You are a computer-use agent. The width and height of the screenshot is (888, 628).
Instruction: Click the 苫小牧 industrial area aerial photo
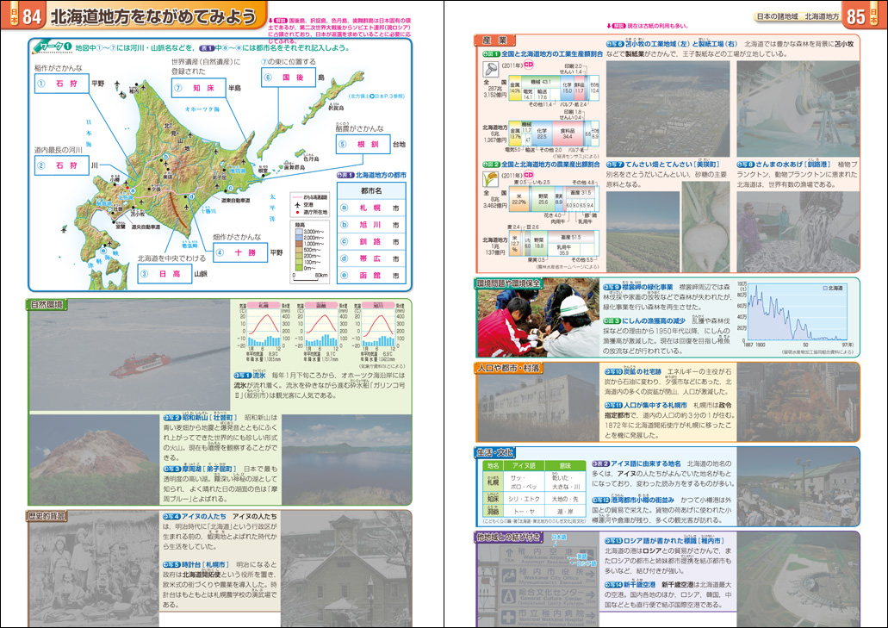tap(668, 109)
